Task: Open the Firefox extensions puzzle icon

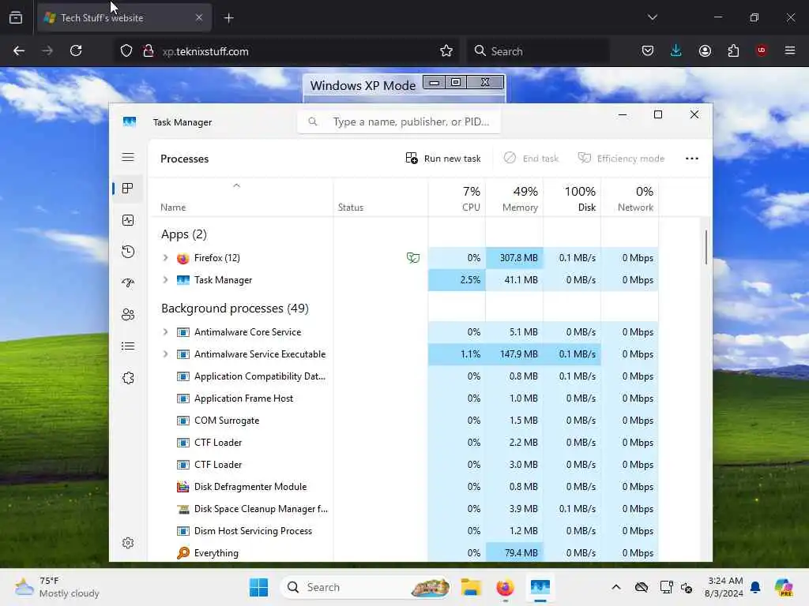Action: [733, 50]
